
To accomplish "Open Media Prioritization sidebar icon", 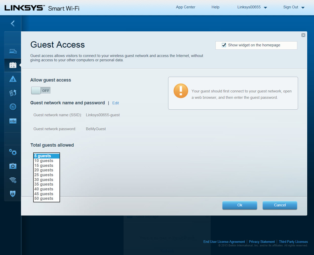I will pos(13,93).
